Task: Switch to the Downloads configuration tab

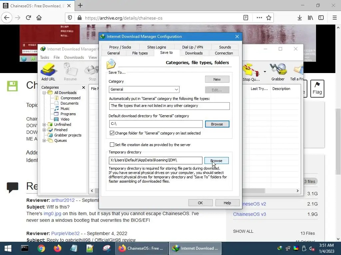Action: (x=194, y=53)
